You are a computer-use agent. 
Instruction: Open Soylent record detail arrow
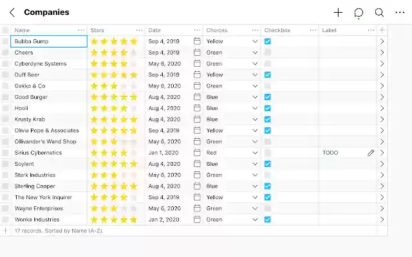point(382,164)
